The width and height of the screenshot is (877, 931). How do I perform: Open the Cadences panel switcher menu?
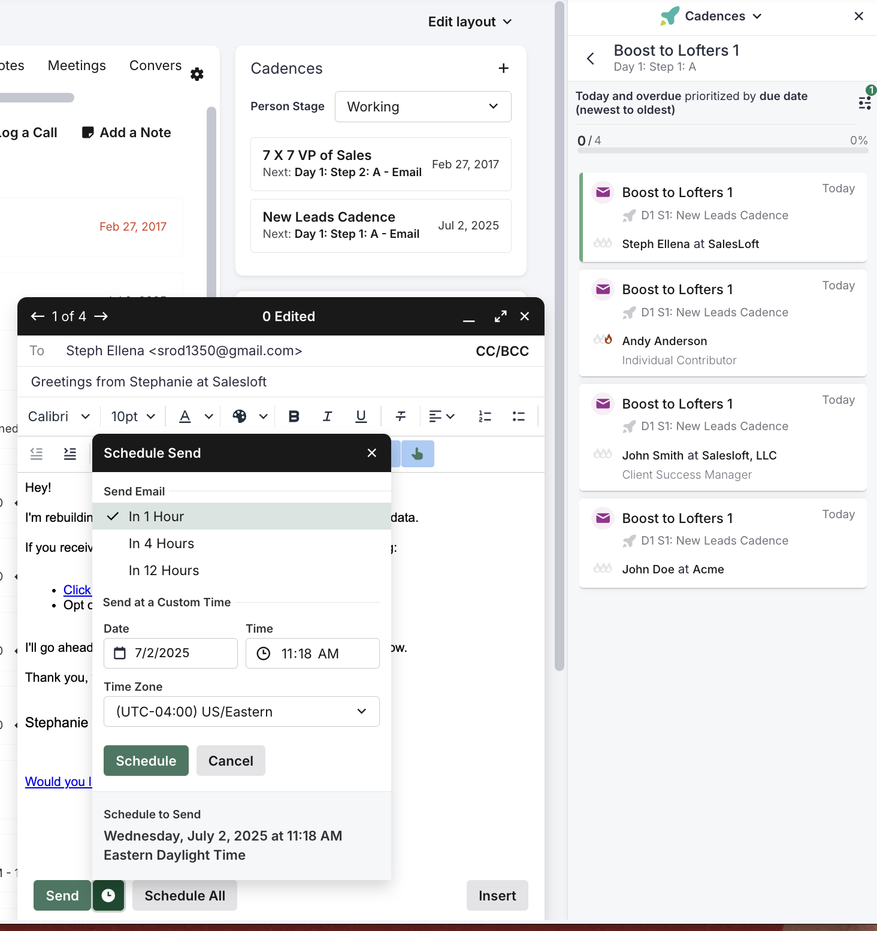click(x=712, y=16)
